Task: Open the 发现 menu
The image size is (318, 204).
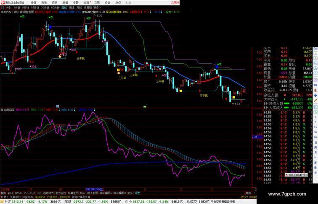Action: coord(86,3)
